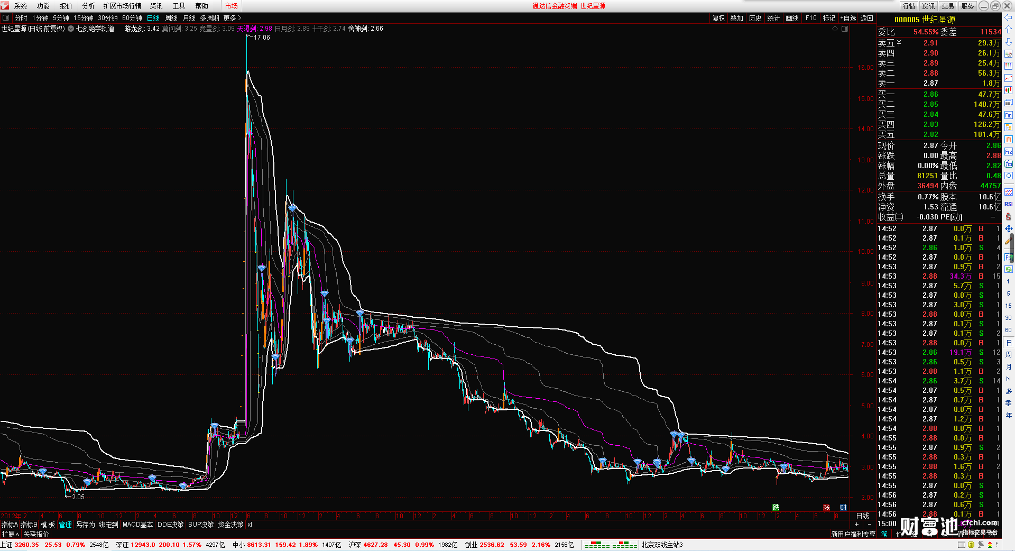Screen dimensions: 1015x551
Task: Click the +自选 button
Action: (848, 18)
